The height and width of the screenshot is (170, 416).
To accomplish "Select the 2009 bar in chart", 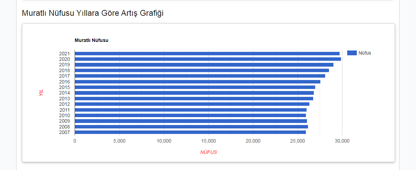I will click(x=191, y=121).
